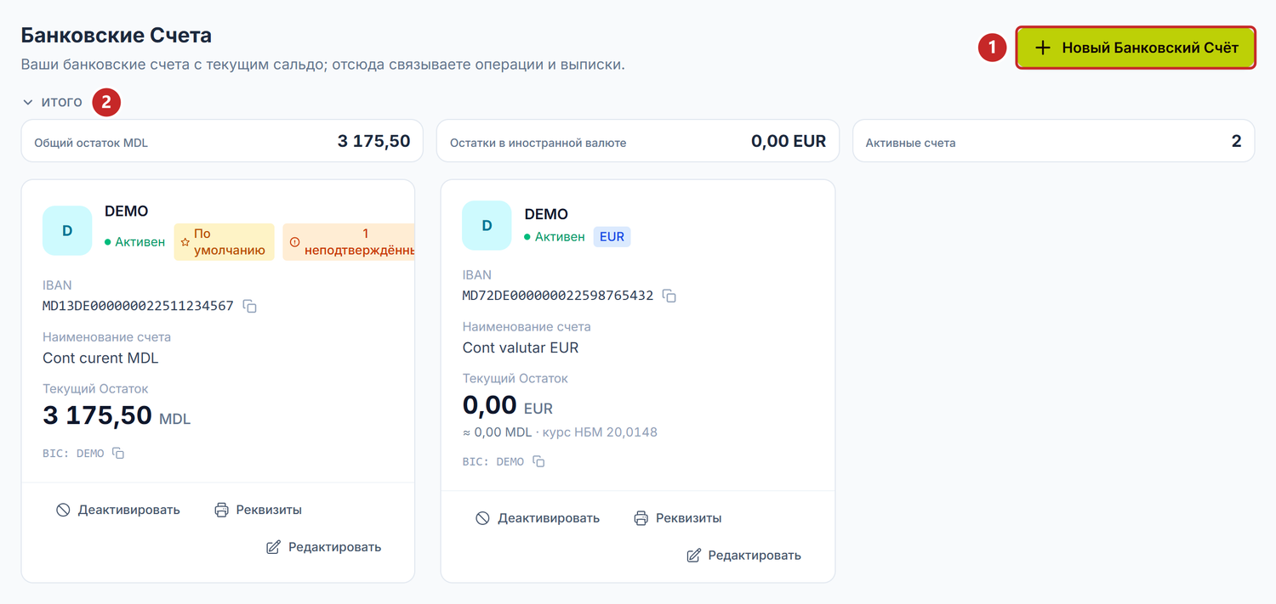The width and height of the screenshot is (1276, 604).
Task: Edit the Cont valutar EUR account
Action: pyautogui.click(x=743, y=556)
